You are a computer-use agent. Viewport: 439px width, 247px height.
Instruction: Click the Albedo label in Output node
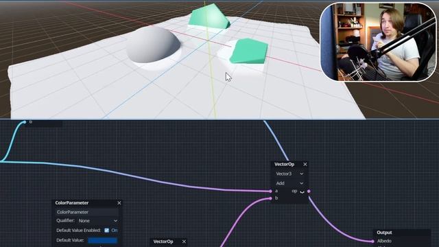384,241
